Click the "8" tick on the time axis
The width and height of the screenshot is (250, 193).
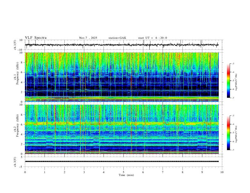[x=182, y=172]
